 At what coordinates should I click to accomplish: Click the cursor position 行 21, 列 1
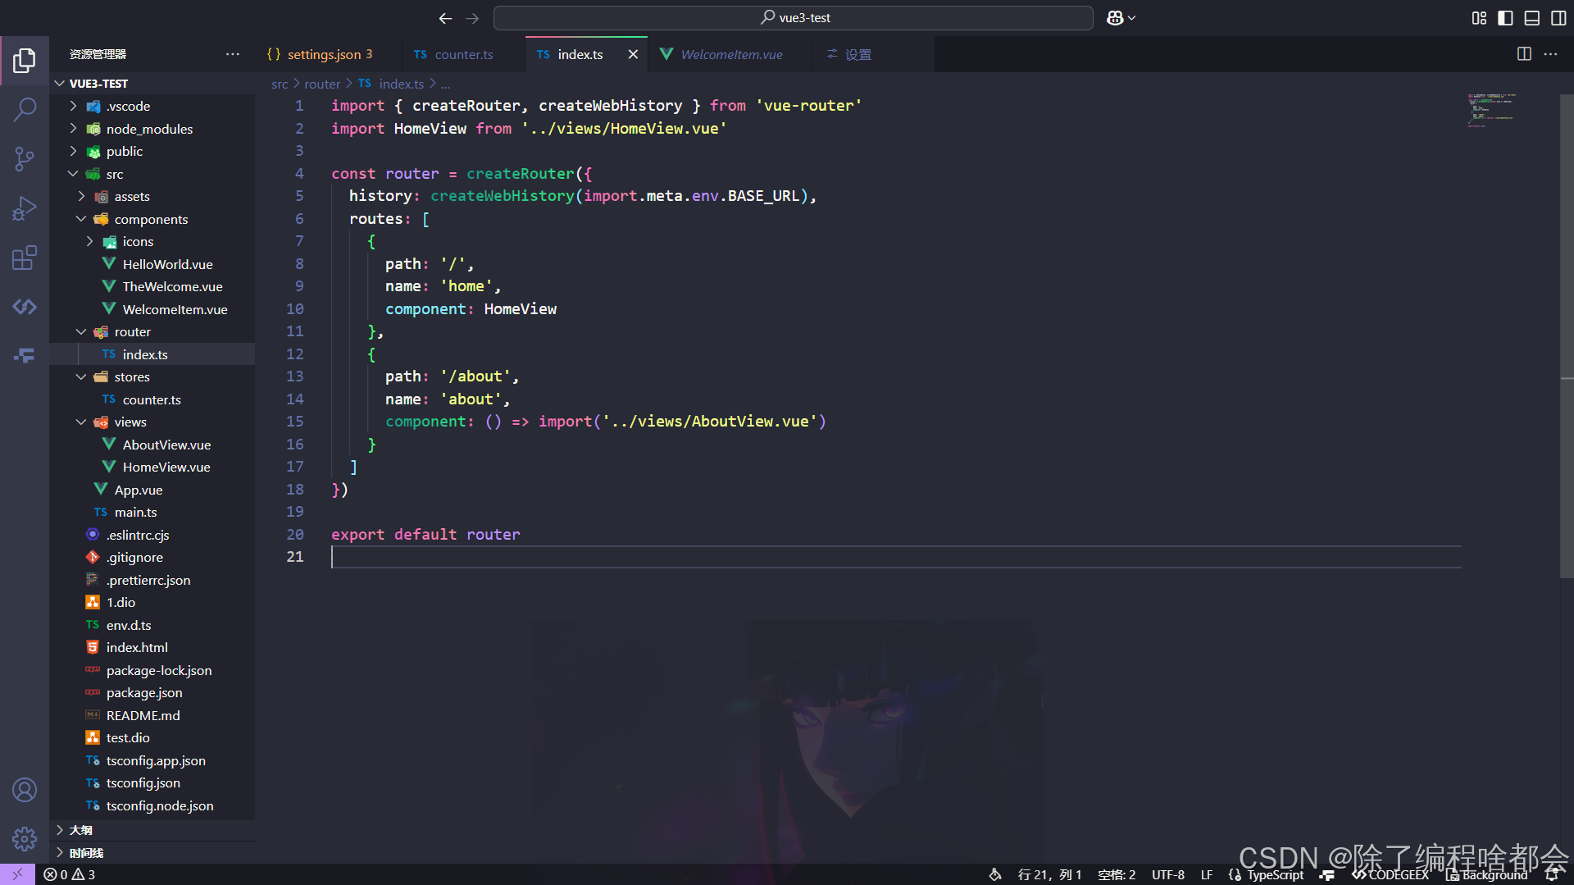click(1049, 874)
